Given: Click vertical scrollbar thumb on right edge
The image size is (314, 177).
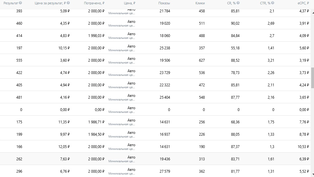Looking at the screenshot, I should point(312,78).
